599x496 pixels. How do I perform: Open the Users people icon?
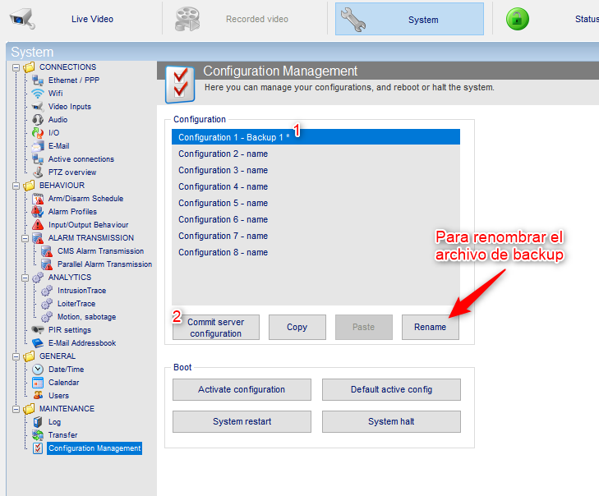click(38, 396)
